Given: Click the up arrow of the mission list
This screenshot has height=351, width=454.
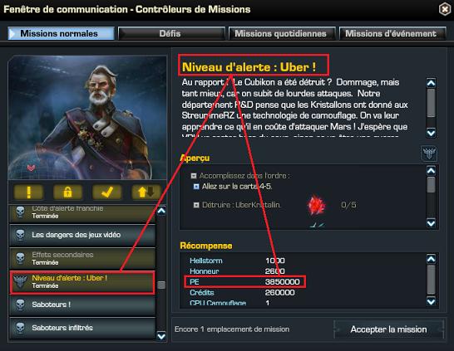Looking at the screenshot, I should pos(161,211).
